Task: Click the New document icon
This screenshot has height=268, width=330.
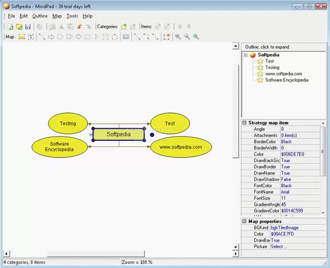Action: pyautogui.click(x=10, y=26)
